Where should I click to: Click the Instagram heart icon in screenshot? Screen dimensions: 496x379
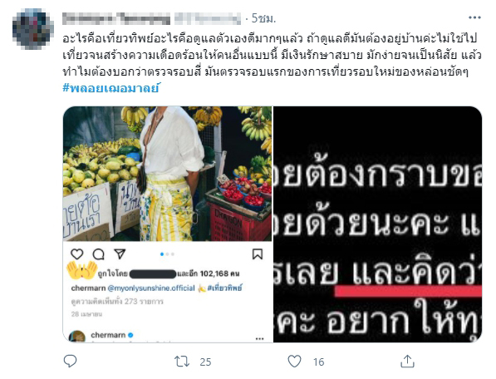pyautogui.click(x=76, y=254)
